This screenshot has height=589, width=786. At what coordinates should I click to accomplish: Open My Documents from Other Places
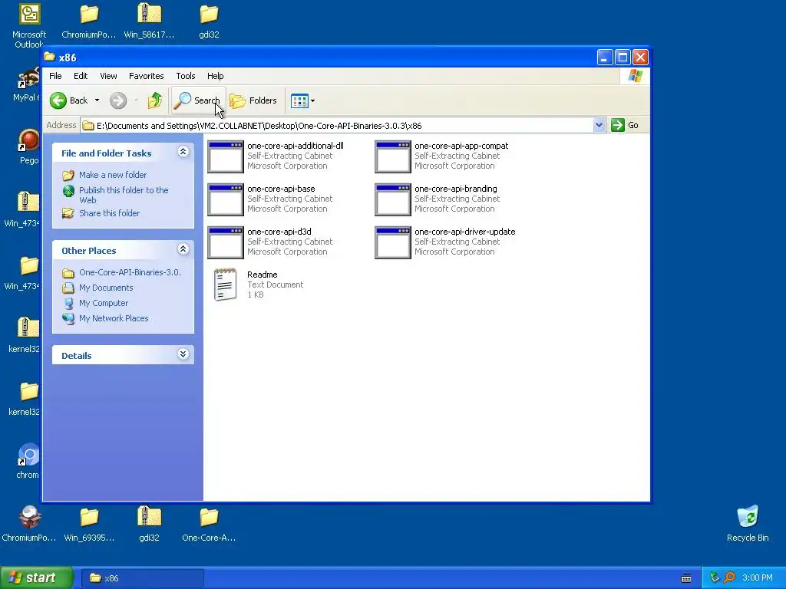[106, 288]
